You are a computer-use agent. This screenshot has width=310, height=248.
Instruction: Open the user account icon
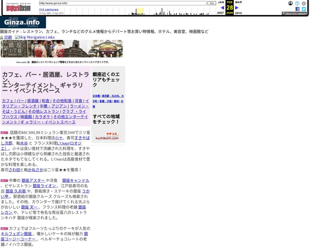[x=290, y=3]
